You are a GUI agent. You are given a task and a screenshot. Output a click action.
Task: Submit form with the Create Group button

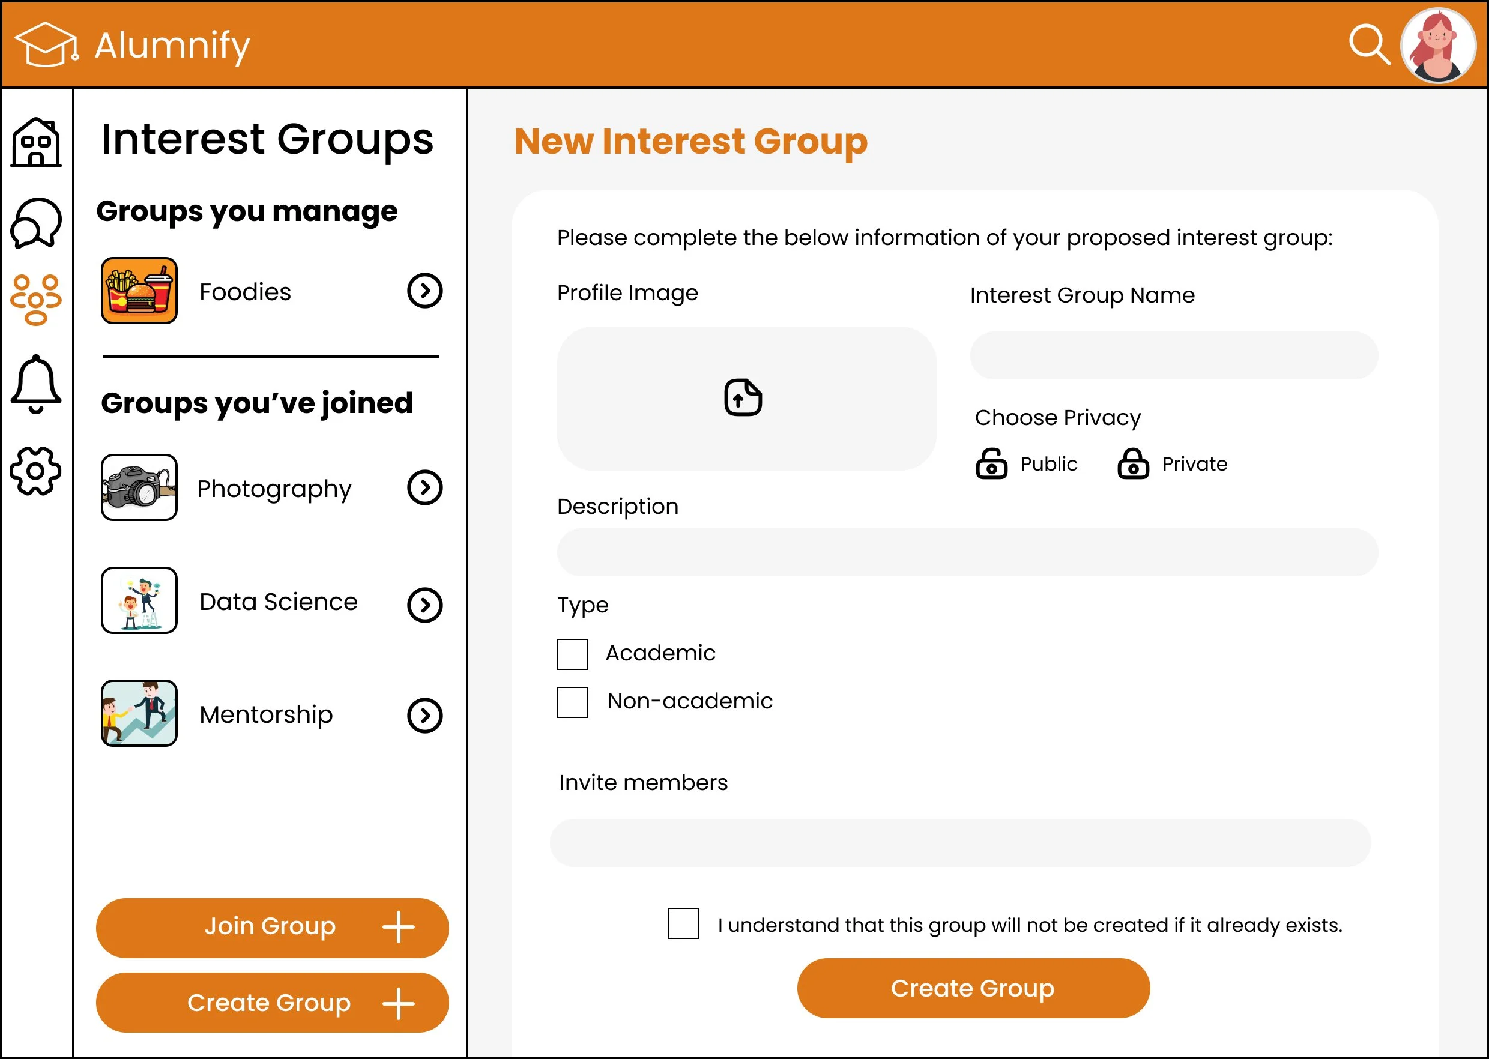click(973, 988)
